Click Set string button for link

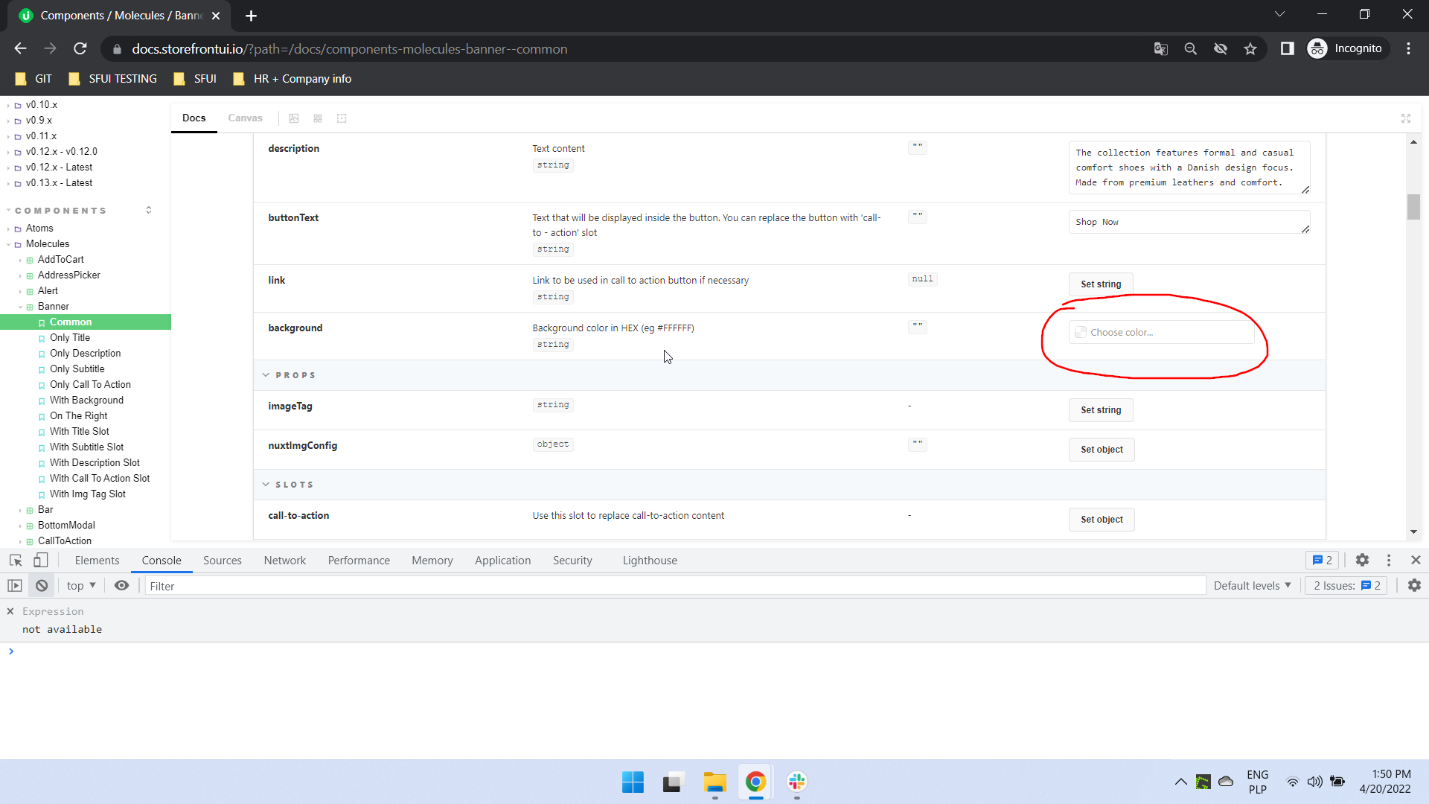point(1101,284)
